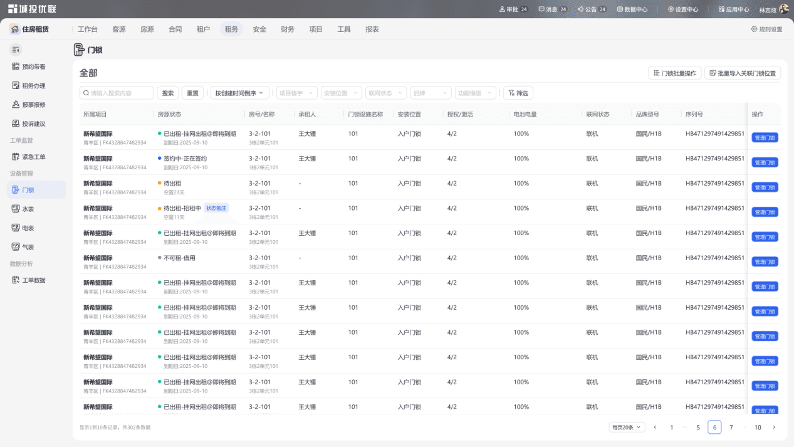This screenshot has height=447, width=794.
Task: Click the user avatar next to 林志炫
Action: pos(783,9)
